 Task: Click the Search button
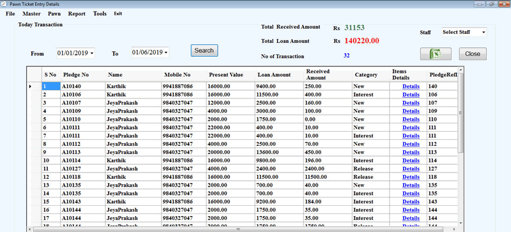pyautogui.click(x=204, y=50)
